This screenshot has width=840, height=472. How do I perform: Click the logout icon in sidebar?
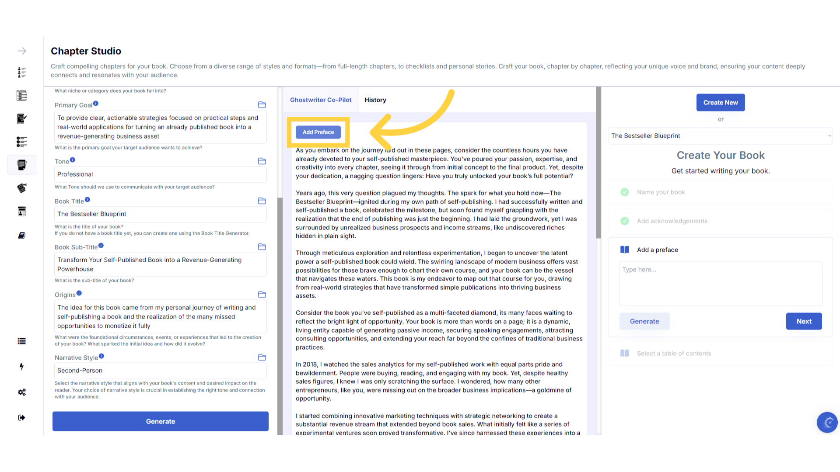click(21, 417)
